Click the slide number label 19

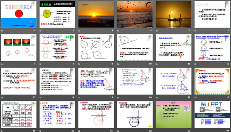tap(34, 131)
